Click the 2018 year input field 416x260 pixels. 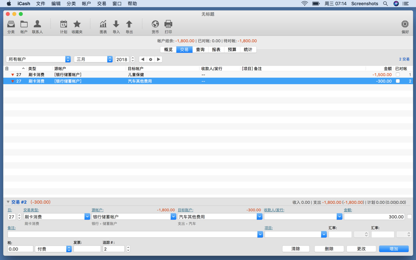(x=122, y=59)
